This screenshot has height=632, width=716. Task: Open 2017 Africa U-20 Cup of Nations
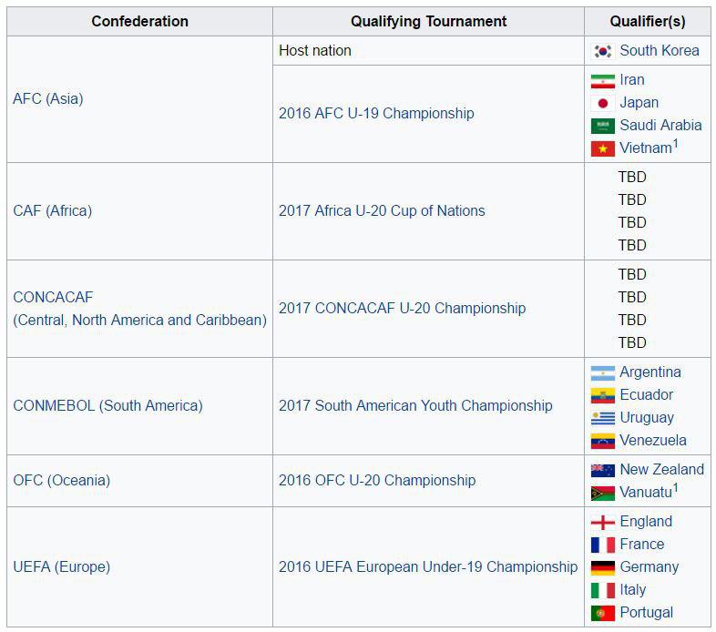tap(382, 211)
